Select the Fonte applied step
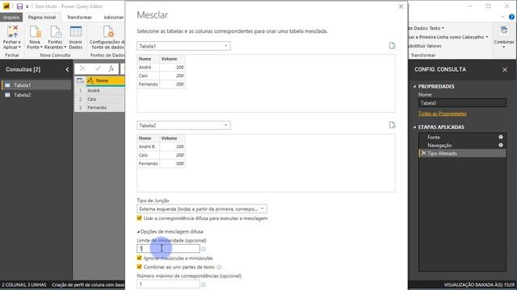Image resolution: width=517 pixels, height=290 pixels. (x=462, y=137)
